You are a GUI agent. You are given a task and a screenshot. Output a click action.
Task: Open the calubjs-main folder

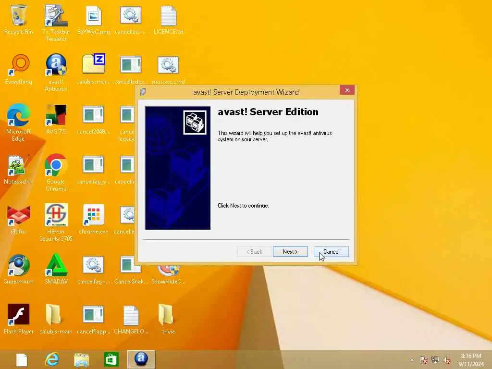pos(56,319)
